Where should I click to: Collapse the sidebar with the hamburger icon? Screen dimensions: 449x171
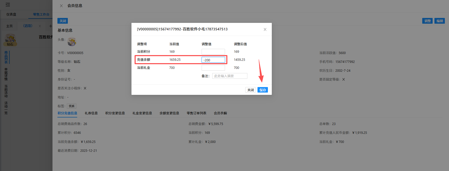pyautogui.click(x=8, y=5)
